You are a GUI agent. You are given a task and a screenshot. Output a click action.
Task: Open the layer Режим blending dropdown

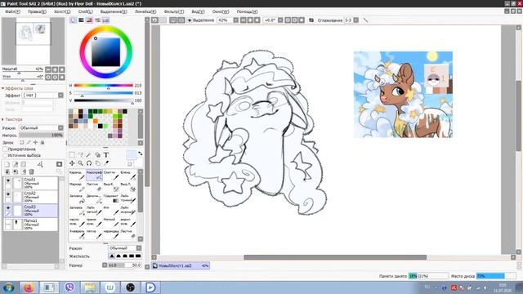(60, 128)
